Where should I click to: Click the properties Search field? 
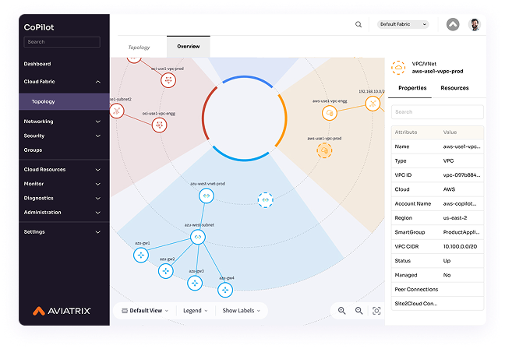[437, 112]
